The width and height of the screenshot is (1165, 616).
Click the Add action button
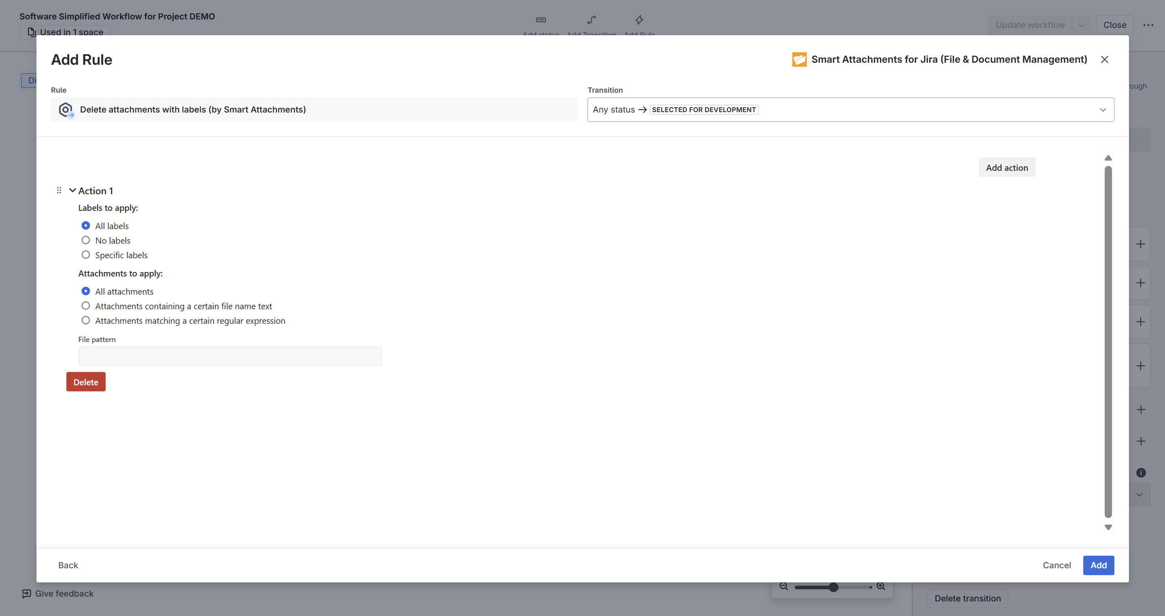[x=1007, y=167]
